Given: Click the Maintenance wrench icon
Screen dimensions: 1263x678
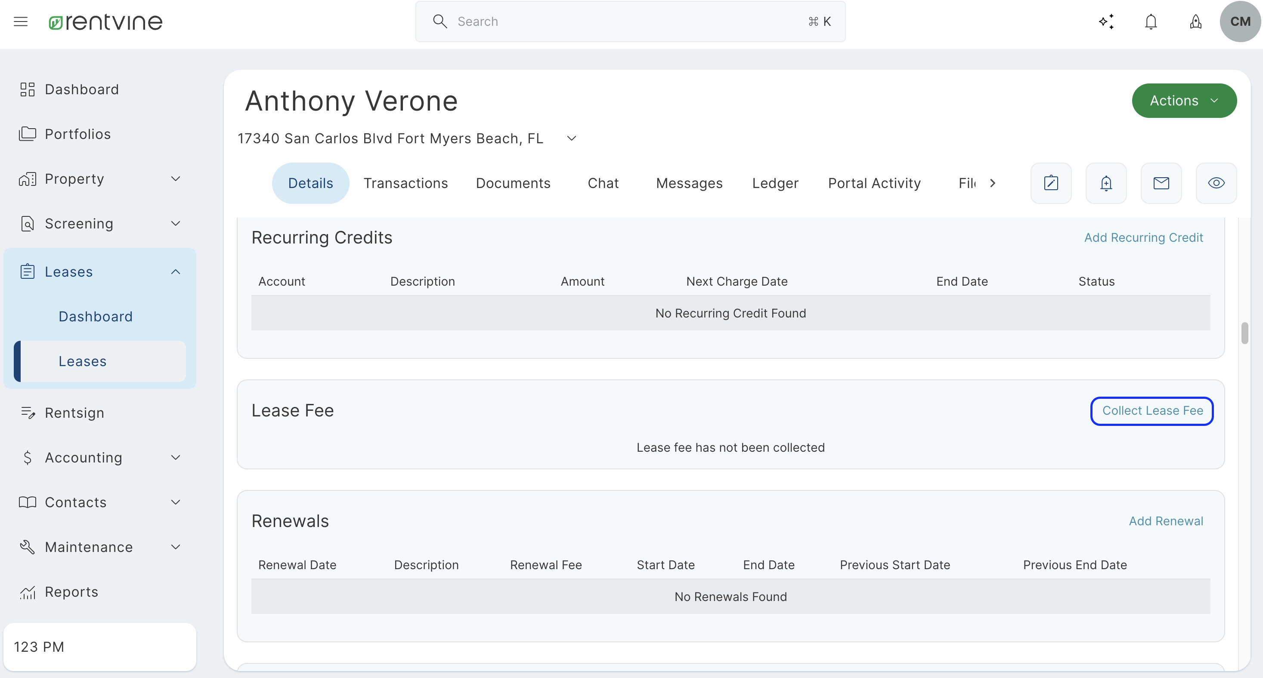Looking at the screenshot, I should click(28, 547).
